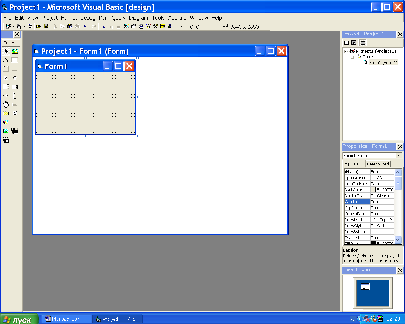Select the VScrollBar control tool
This screenshot has width=405, height=324.
[x=15, y=96]
